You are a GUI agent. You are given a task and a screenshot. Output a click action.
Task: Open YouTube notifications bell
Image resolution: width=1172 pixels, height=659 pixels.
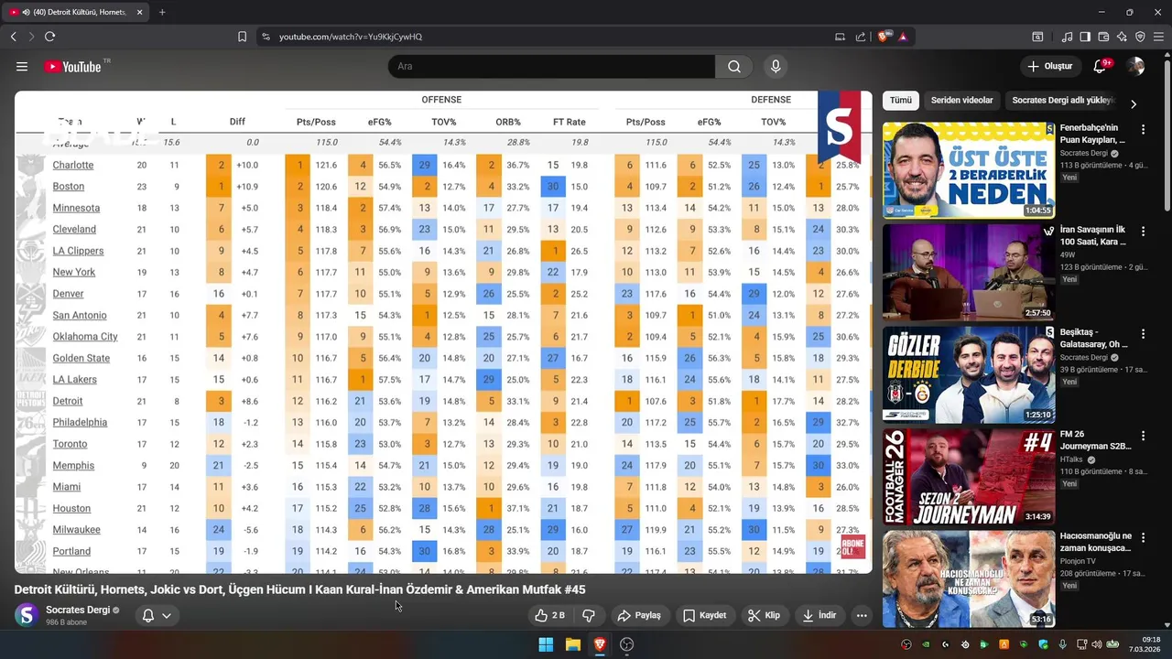click(x=1101, y=66)
